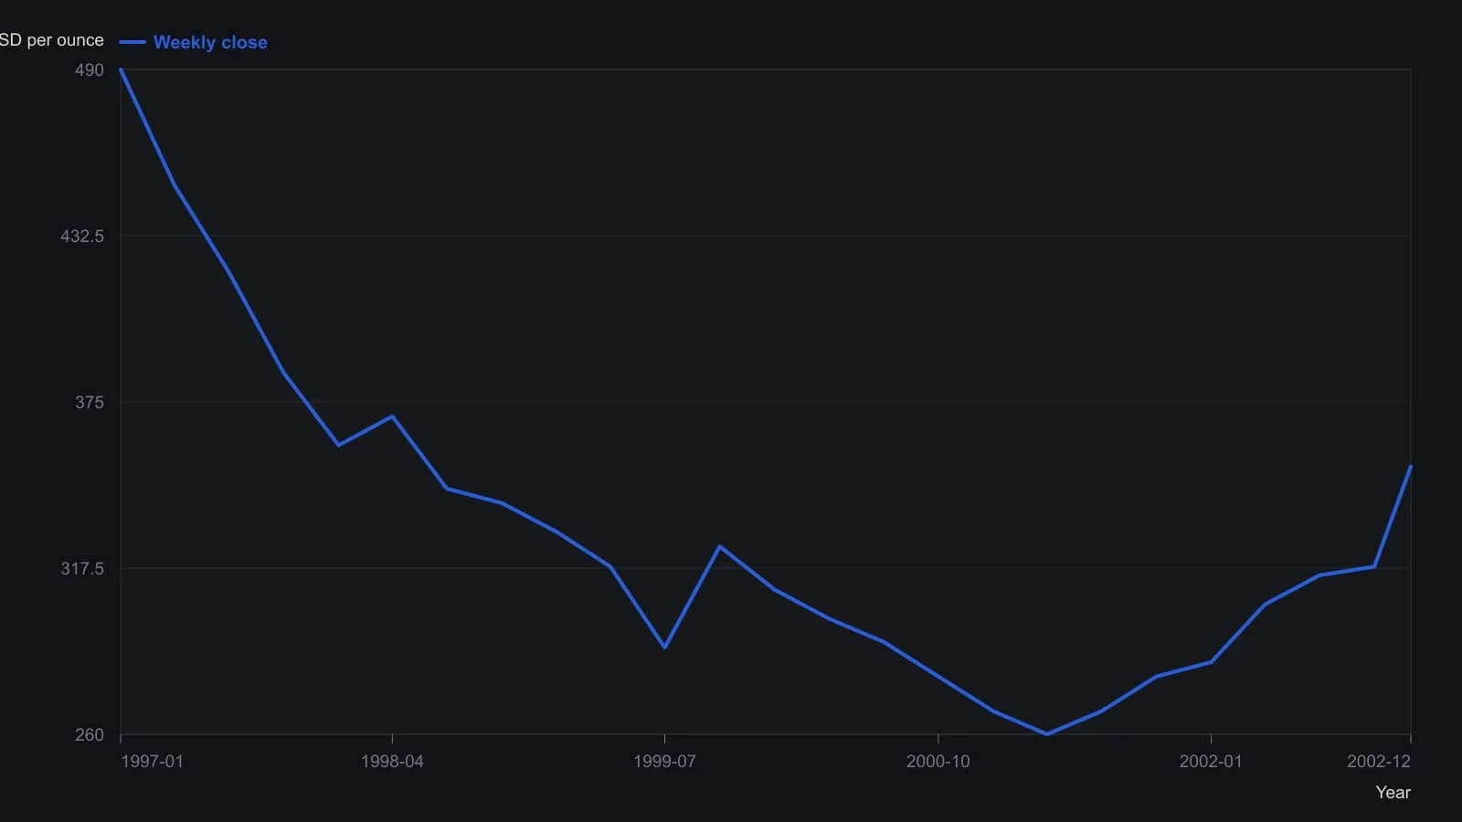Click the 2002-01 x-axis label

pyautogui.click(x=1211, y=762)
